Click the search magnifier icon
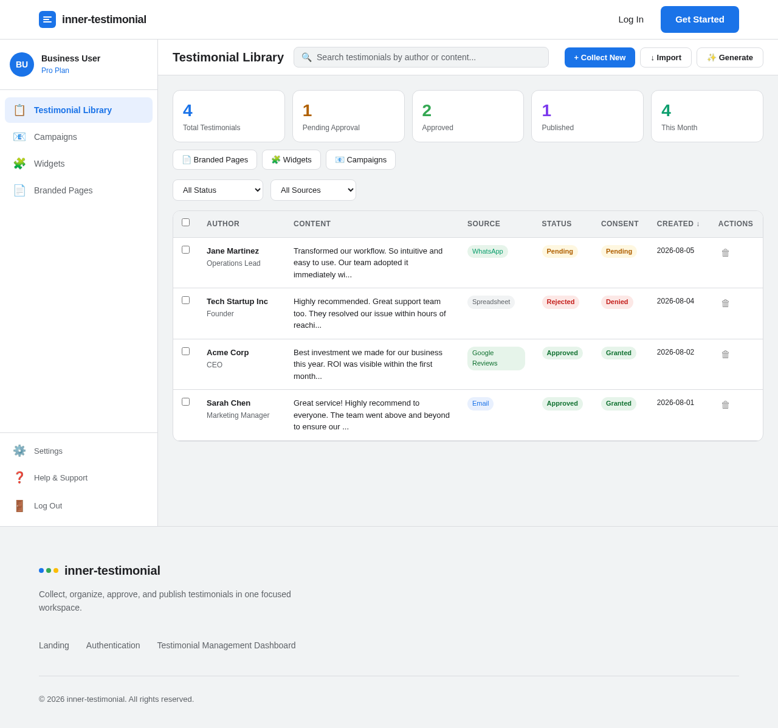The height and width of the screenshot is (728, 778). 306,57
